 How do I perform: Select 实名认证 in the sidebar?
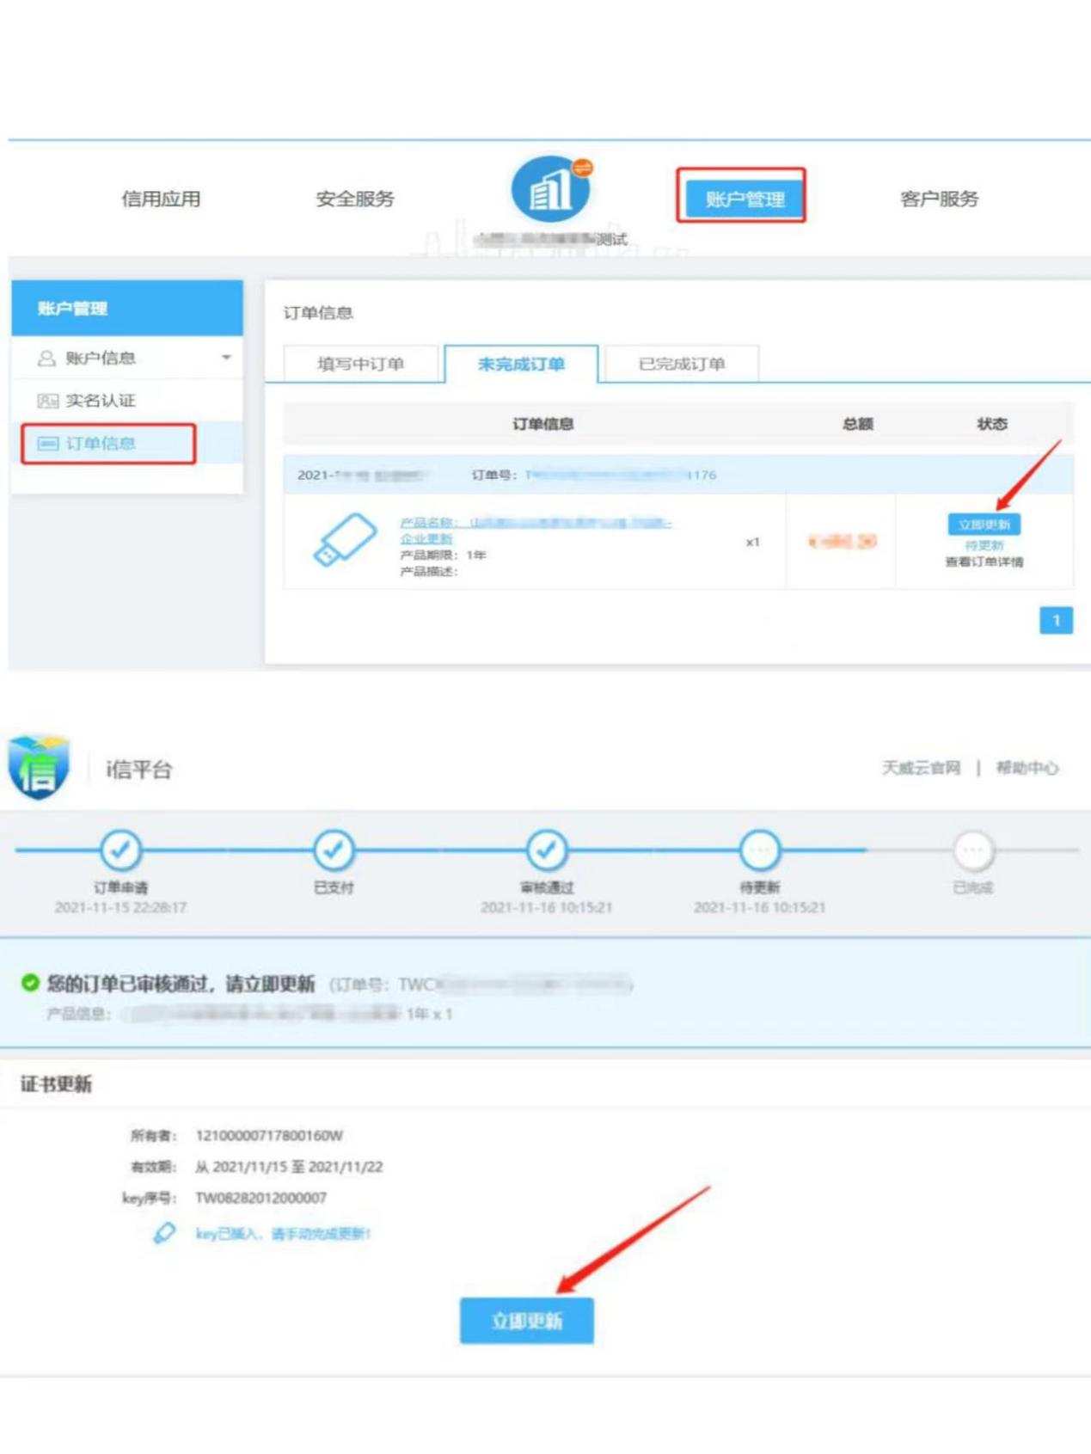pyautogui.click(x=101, y=401)
